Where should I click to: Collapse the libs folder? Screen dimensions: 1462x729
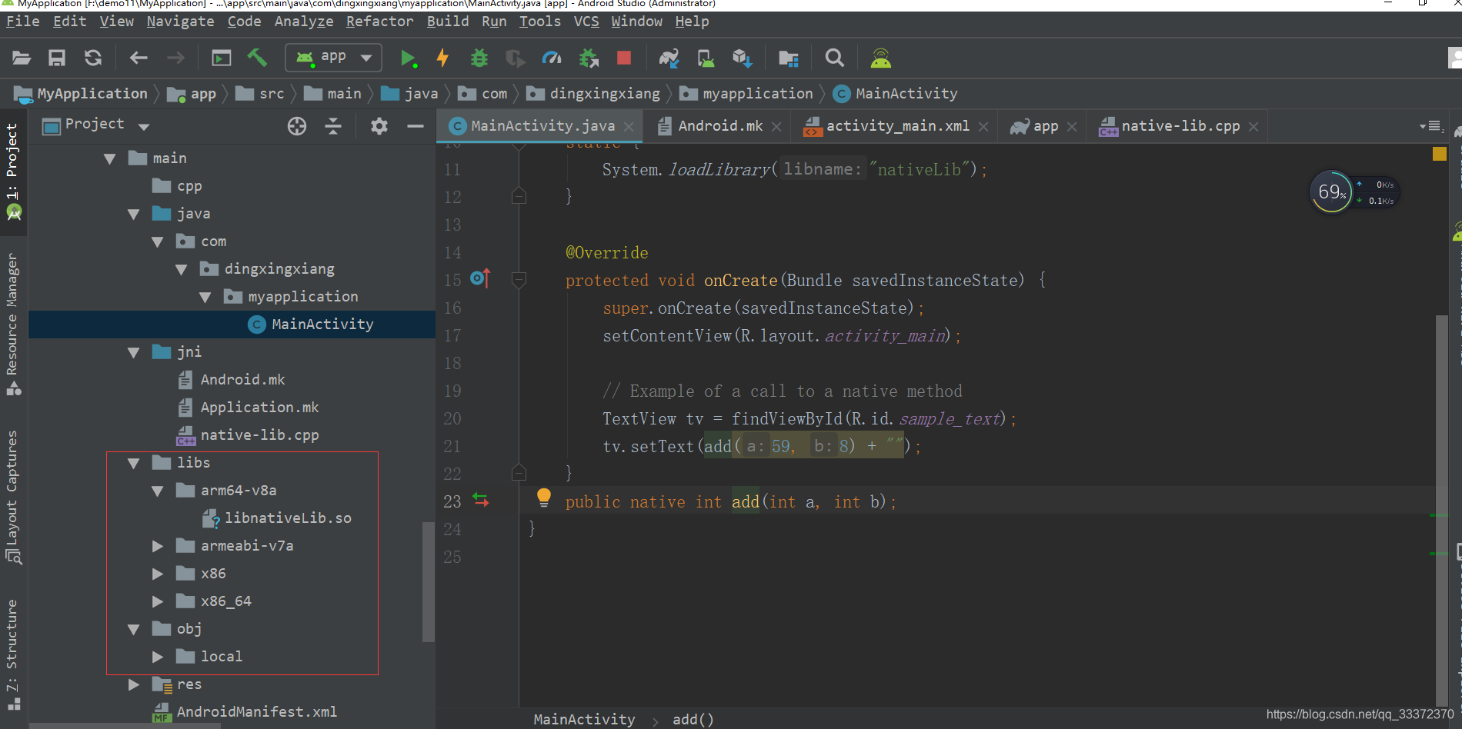[x=133, y=463]
